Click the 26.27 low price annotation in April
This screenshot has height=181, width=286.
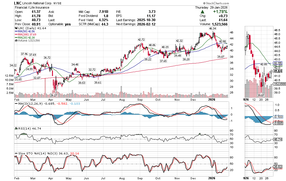[x=54, y=95]
